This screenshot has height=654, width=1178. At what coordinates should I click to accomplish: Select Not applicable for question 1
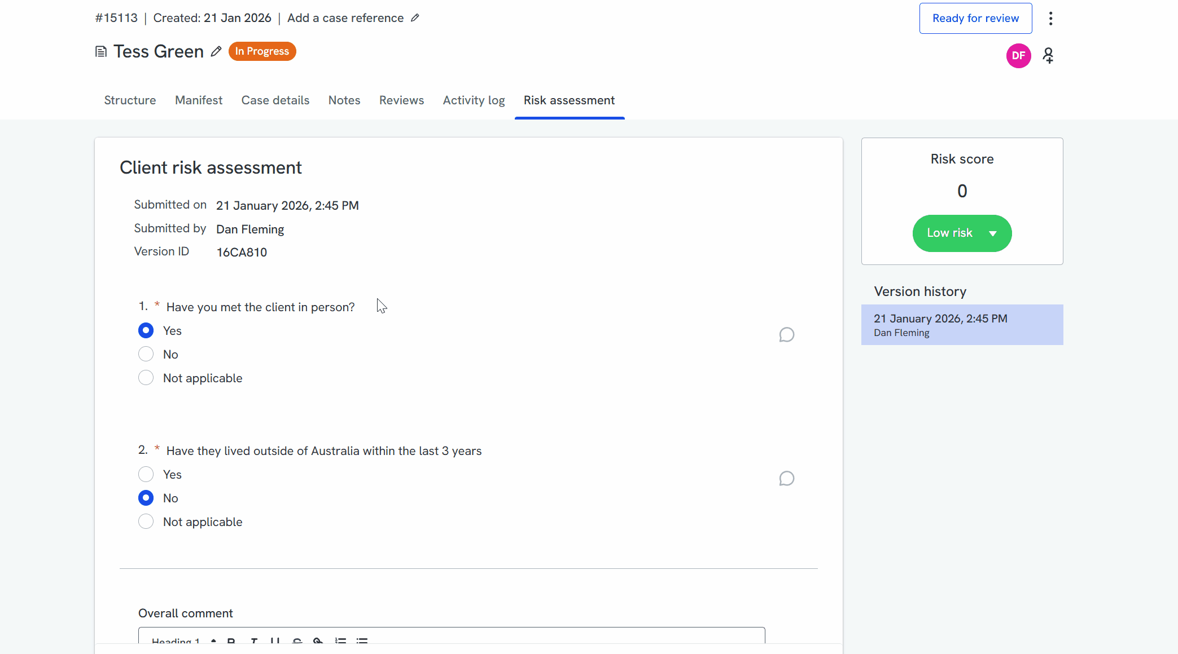146,378
